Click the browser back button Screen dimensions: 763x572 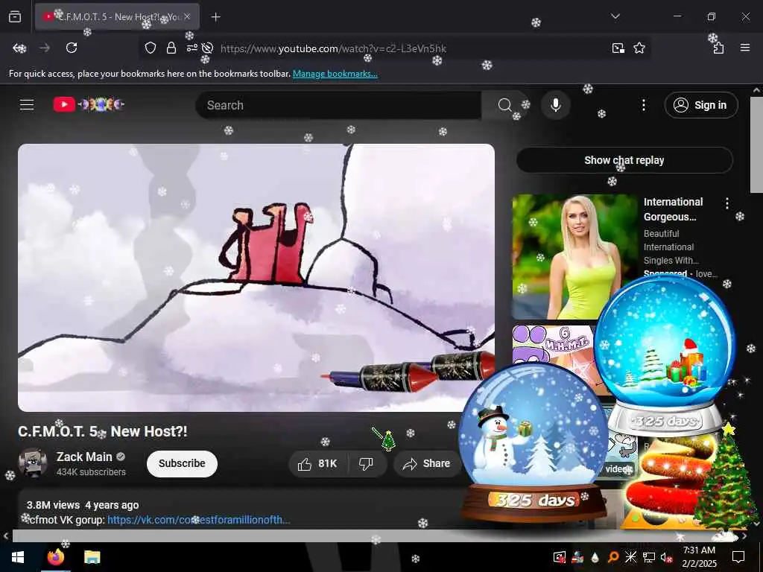(x=19, y=48)
